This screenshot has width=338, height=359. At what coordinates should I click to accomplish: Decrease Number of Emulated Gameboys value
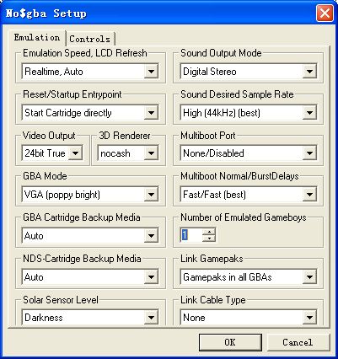tap(209, 238)
